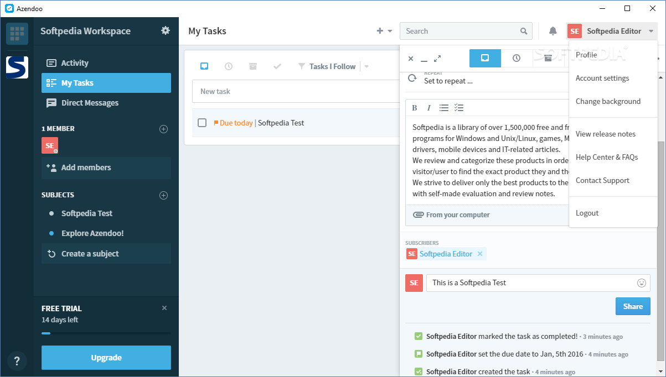Open the plus create-new dropdown
666x377 pixels.
[384, 31]
